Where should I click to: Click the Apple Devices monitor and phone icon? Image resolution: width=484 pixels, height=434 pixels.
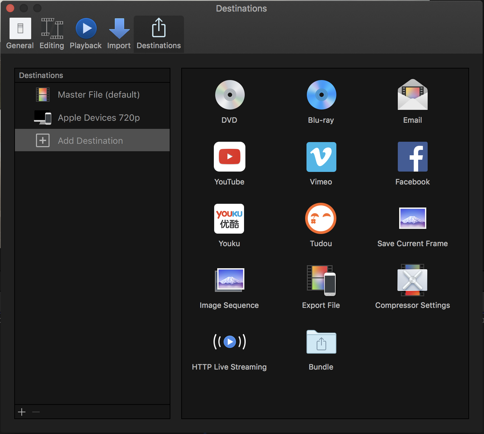pyautogui.click(x=43, y=118)
